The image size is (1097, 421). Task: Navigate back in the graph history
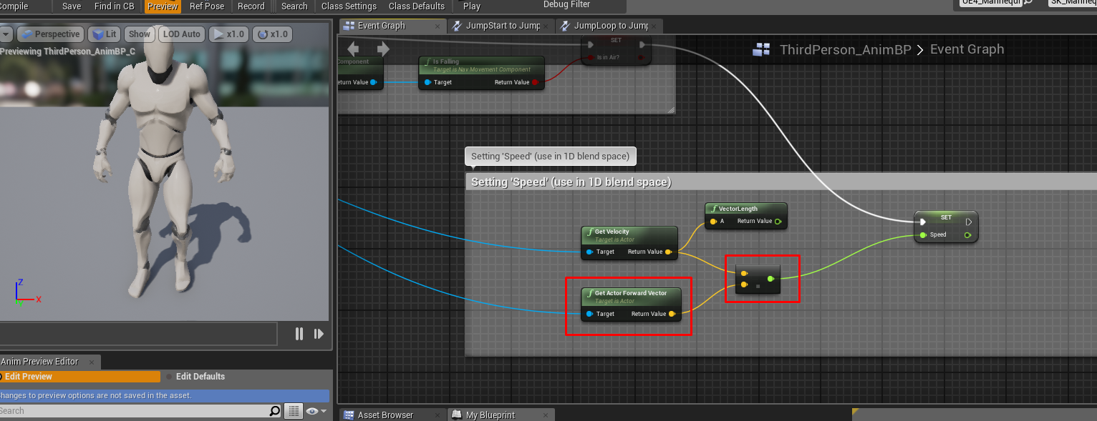(353, 49)
